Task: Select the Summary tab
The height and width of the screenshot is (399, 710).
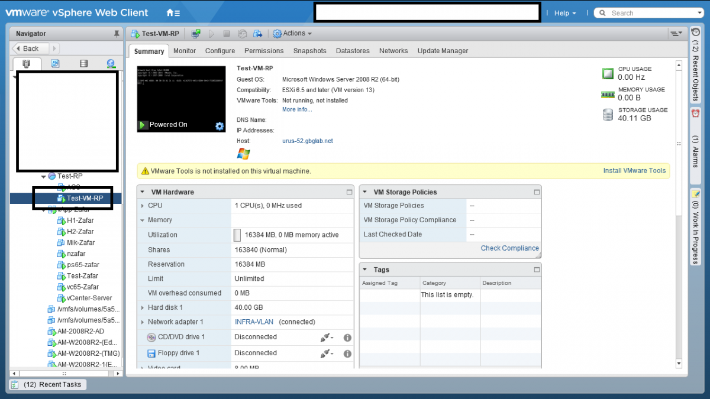Action: (x=149, y=51)
